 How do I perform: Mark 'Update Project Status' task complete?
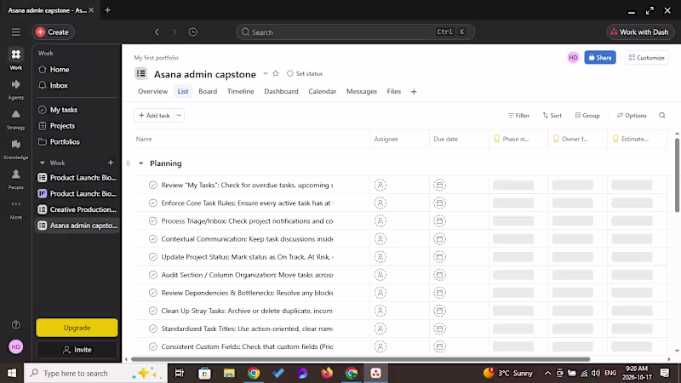(x=153, y=257)
